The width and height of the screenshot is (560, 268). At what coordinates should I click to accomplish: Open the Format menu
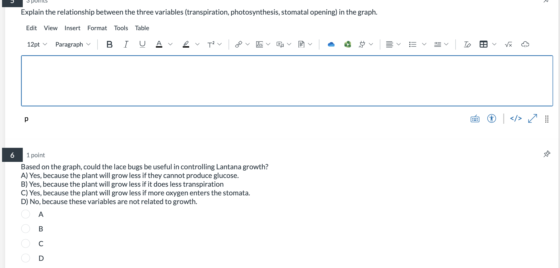coord(97,28)
